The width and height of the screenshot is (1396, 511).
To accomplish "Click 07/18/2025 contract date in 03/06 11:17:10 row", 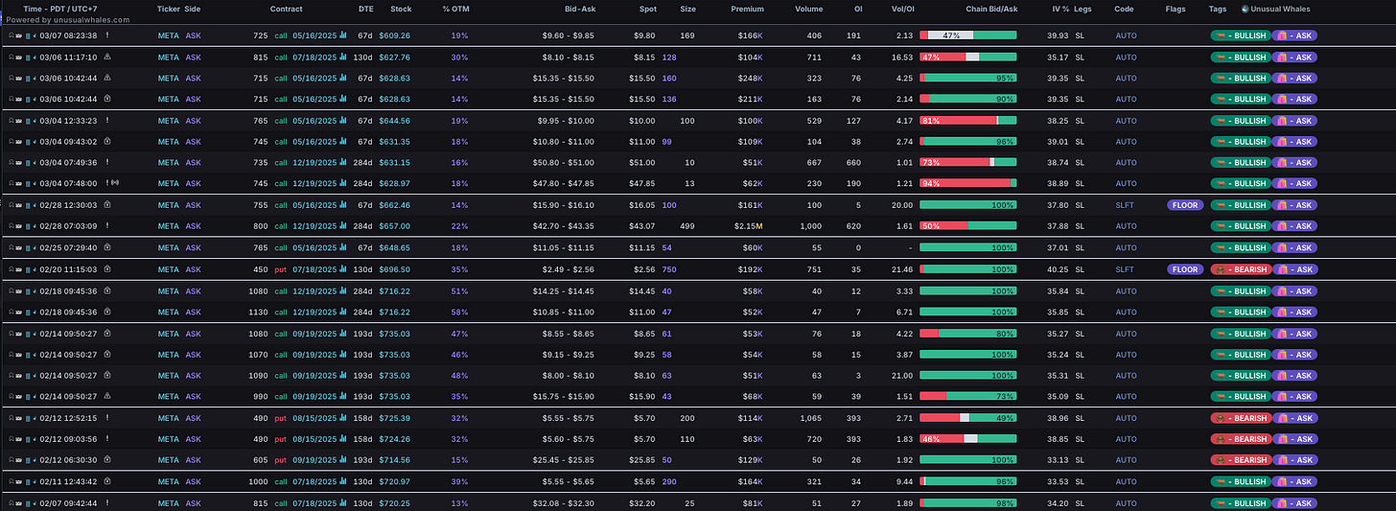I will tap(314, 57).
